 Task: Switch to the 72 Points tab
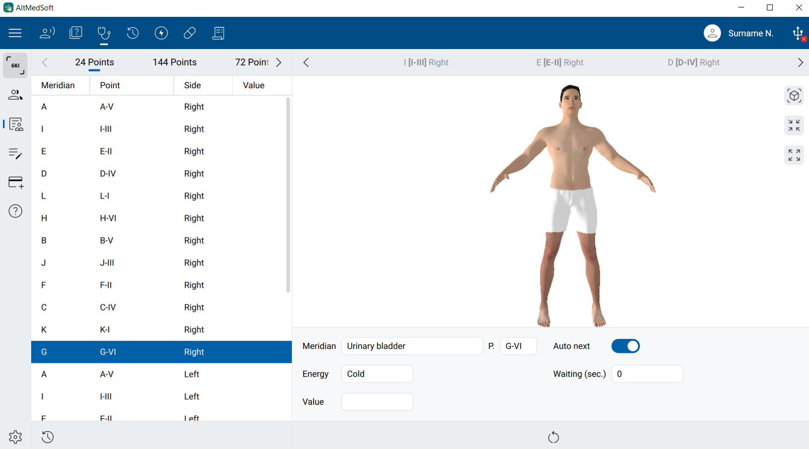(251, 62)
